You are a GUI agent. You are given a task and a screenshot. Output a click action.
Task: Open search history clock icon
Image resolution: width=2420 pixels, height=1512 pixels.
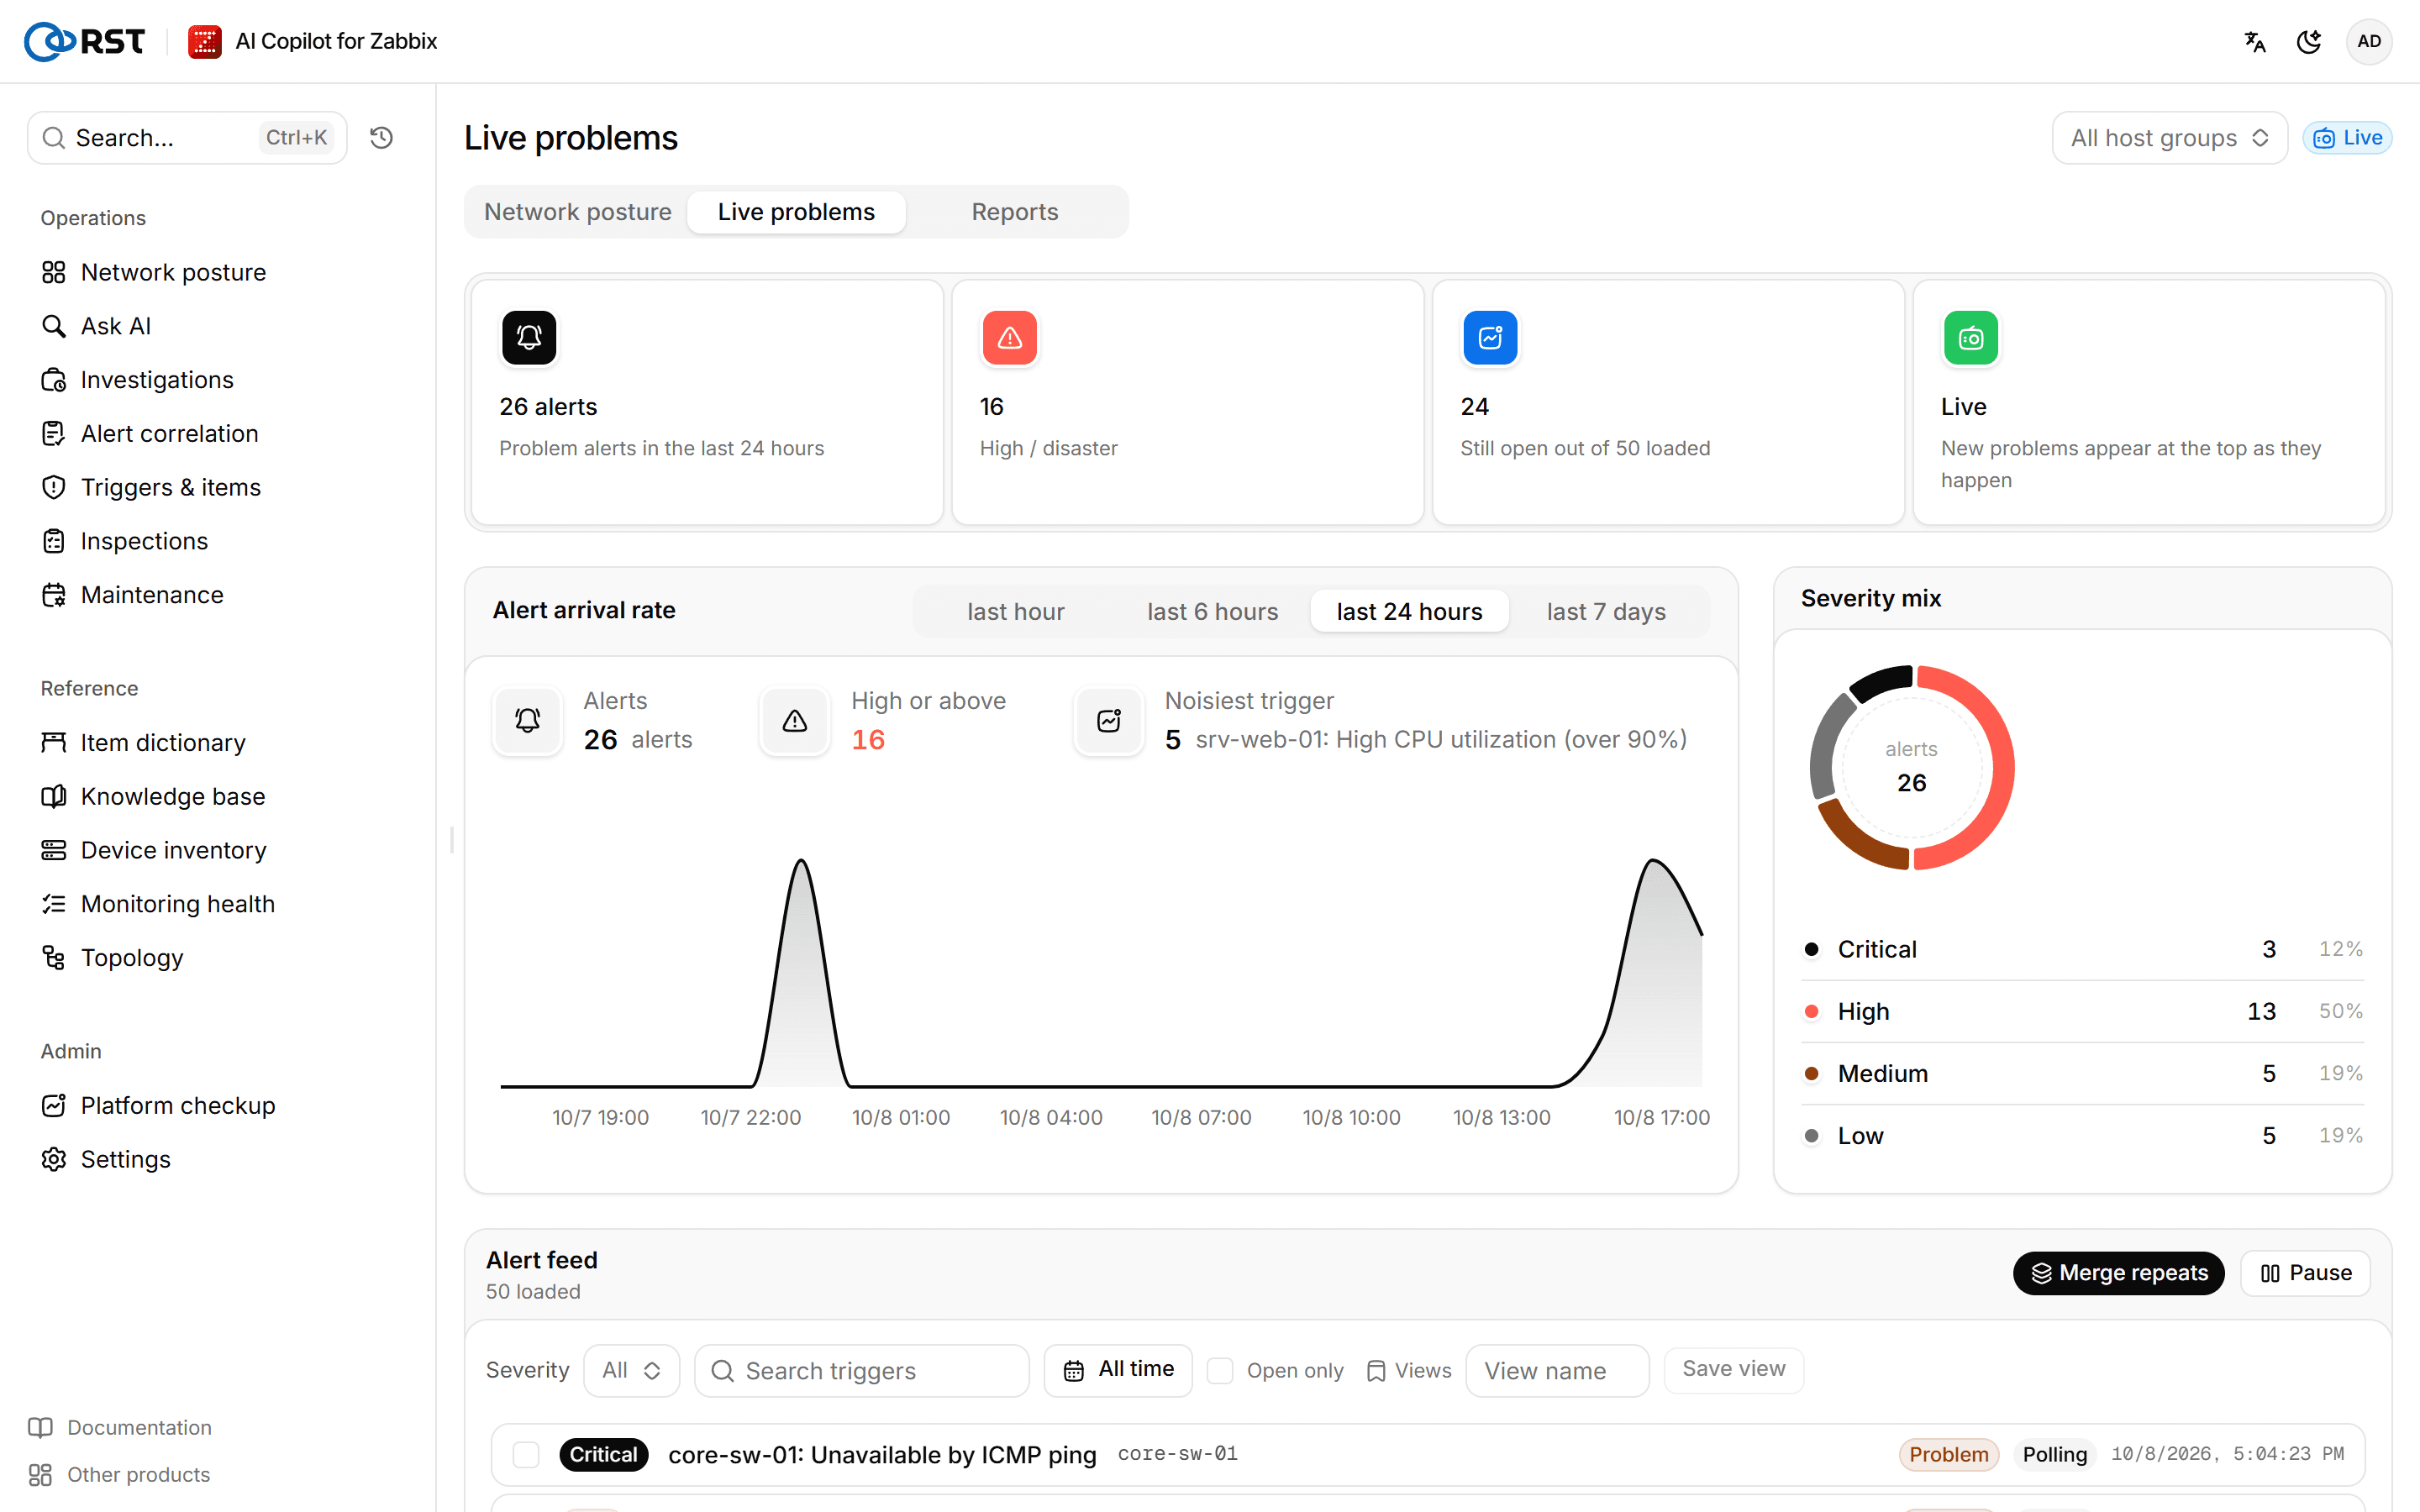pos(381,138)
